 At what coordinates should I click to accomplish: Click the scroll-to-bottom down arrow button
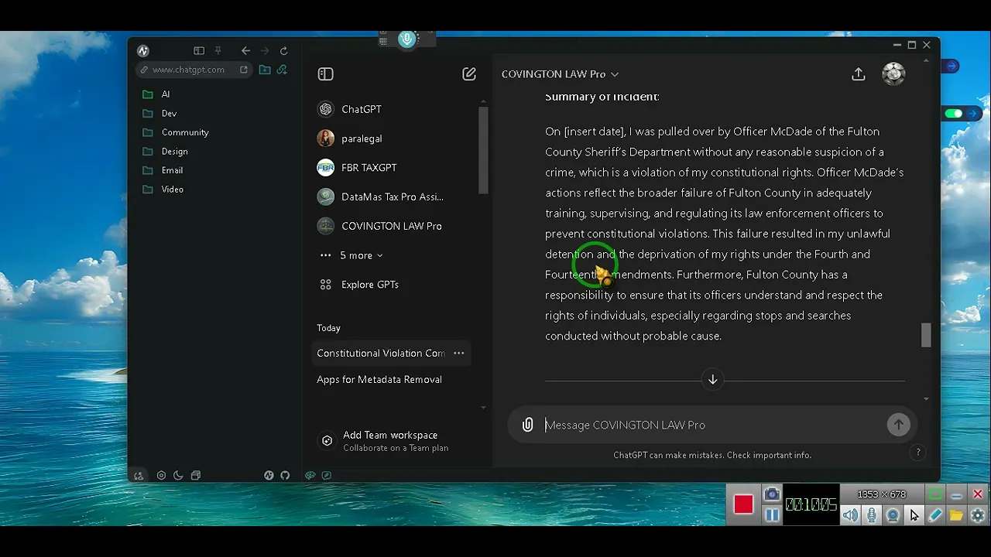click(712, 380)
